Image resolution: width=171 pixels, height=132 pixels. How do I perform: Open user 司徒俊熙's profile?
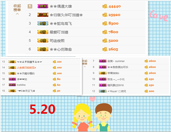pos(57,41)
